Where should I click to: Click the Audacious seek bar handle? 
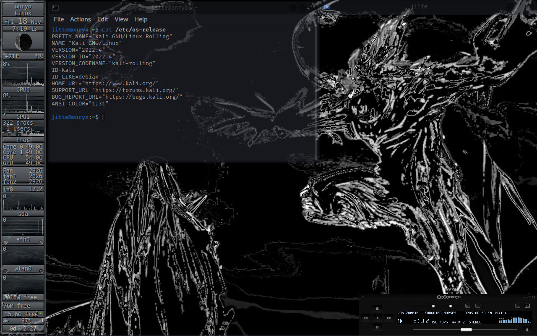[x=466, y=330]
